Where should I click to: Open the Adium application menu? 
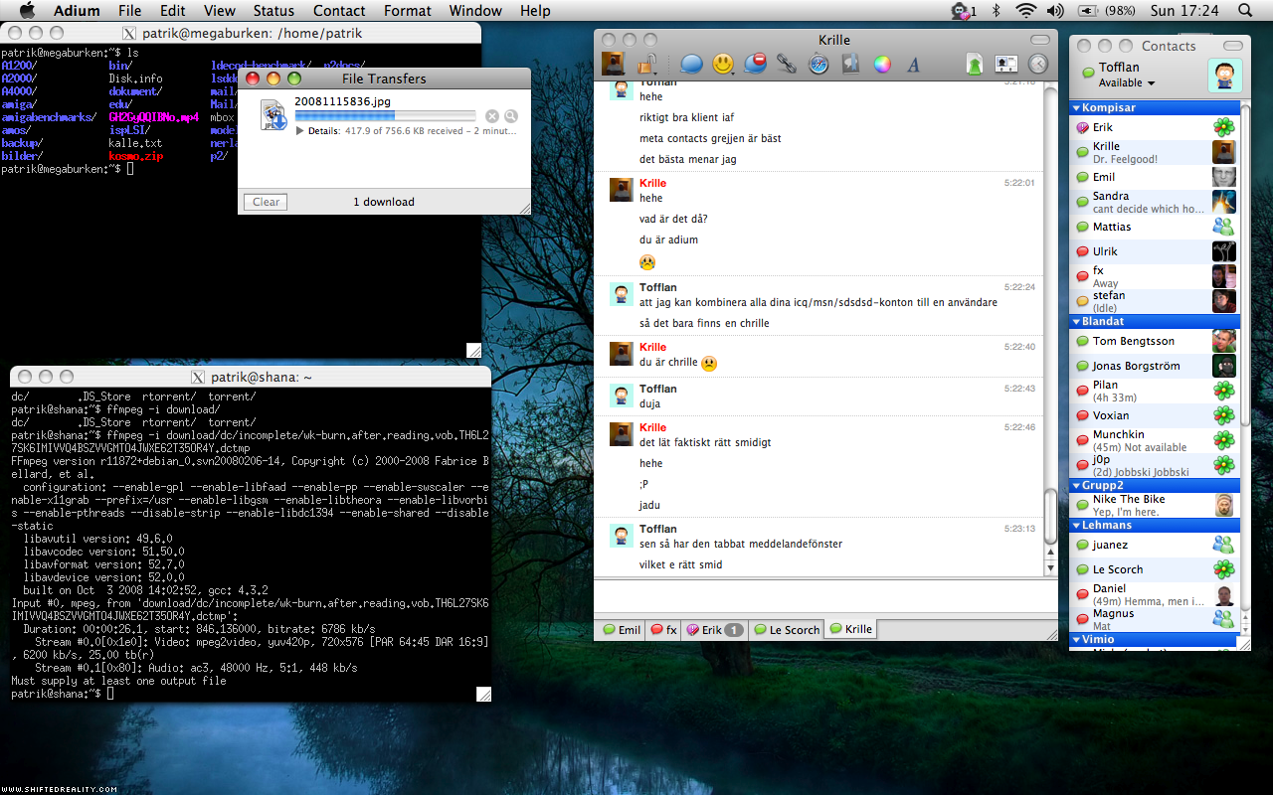click(76, 11)
